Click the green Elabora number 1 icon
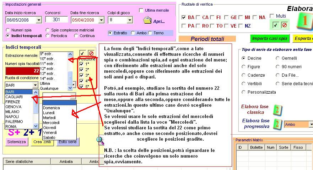313x170 pixels. [304, 21]
